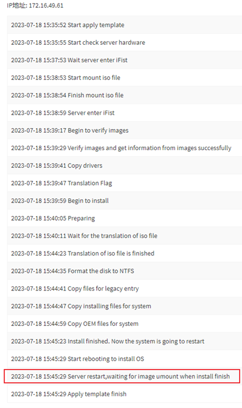Screen dimensions: 242x408
Task: Select the highlighted 'Server restart,waiting for image umount' row
Action: [x=122, y=376]
